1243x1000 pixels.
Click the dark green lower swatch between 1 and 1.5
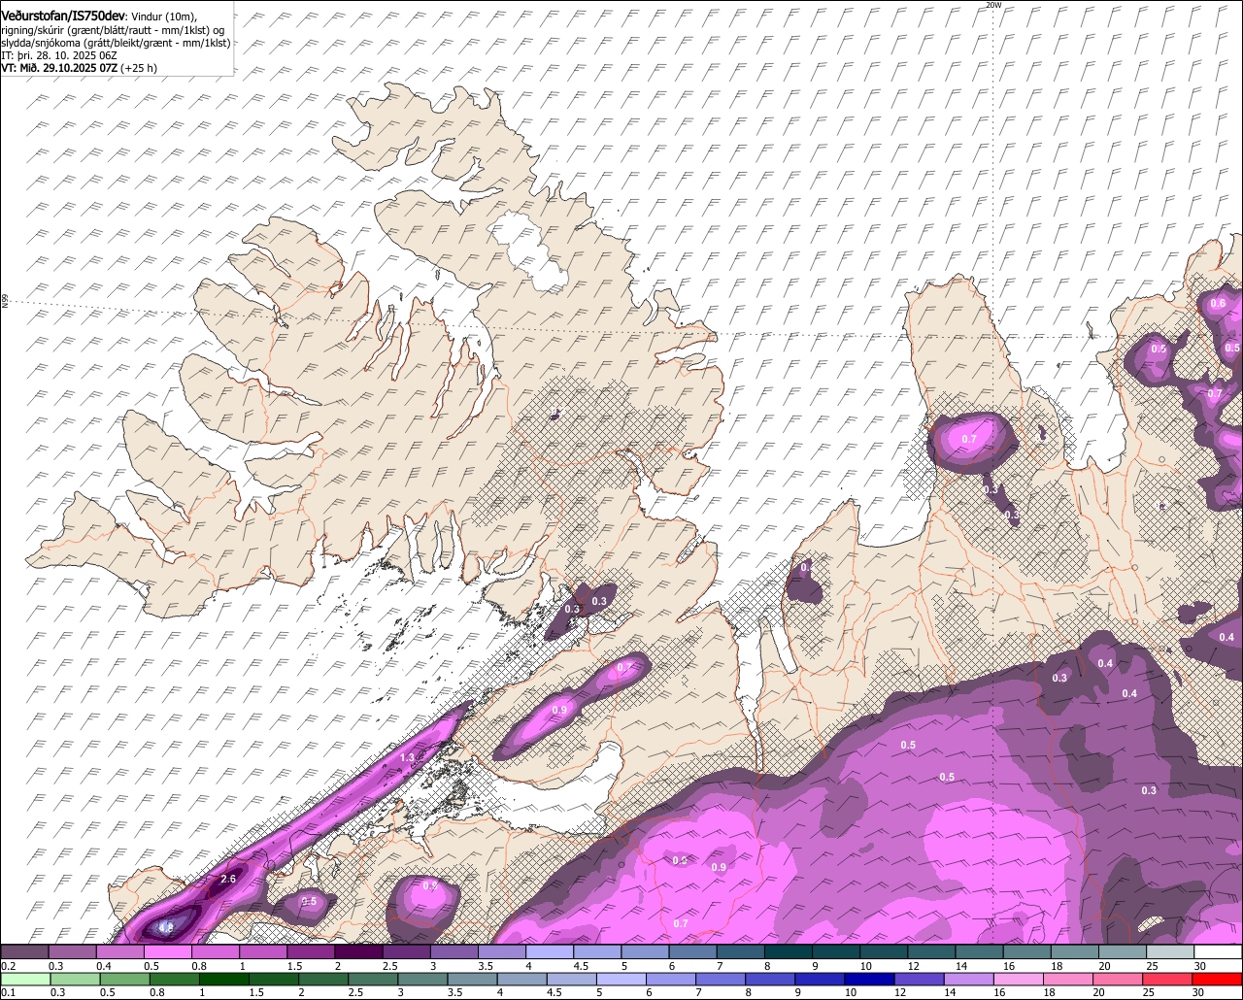pos(223,979)
